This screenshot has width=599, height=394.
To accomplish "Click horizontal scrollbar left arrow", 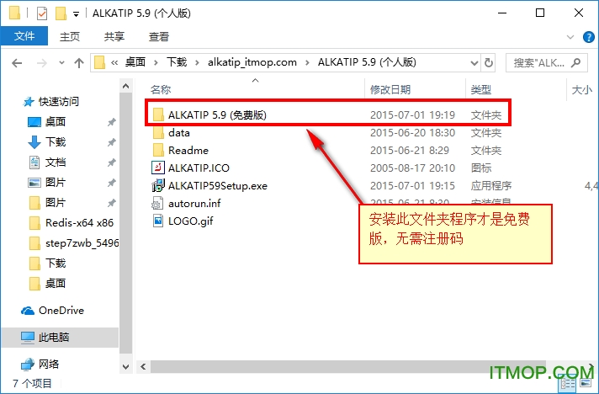I will pyautogui.click(x=143, y=366).
